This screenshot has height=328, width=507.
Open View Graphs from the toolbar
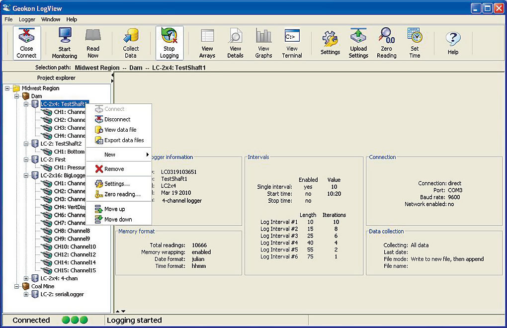tap(263, 43)
